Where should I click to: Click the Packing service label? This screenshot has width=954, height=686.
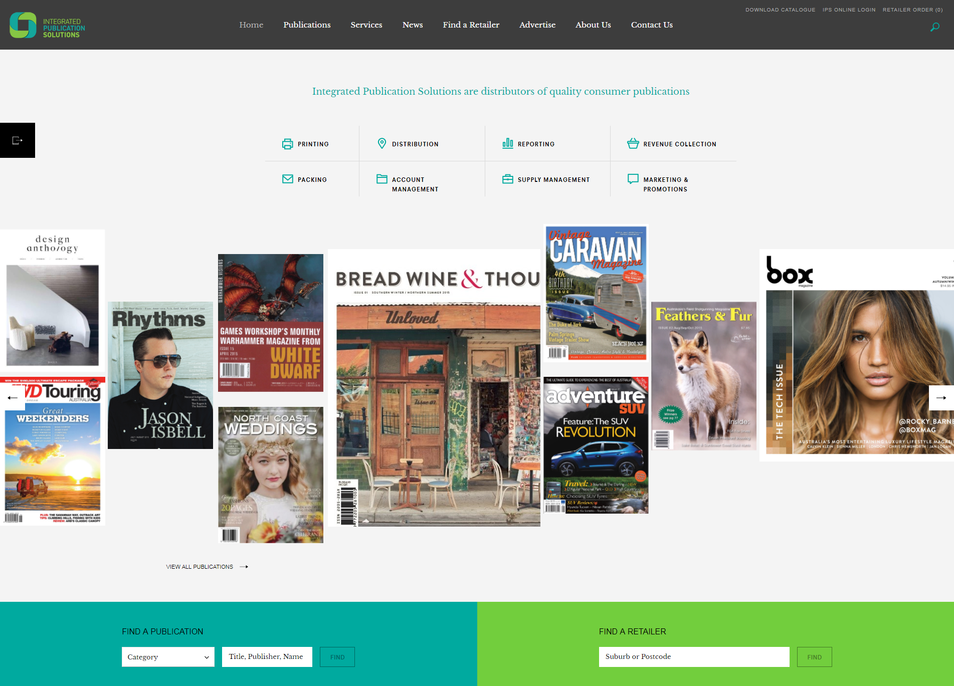coord(312,180)
